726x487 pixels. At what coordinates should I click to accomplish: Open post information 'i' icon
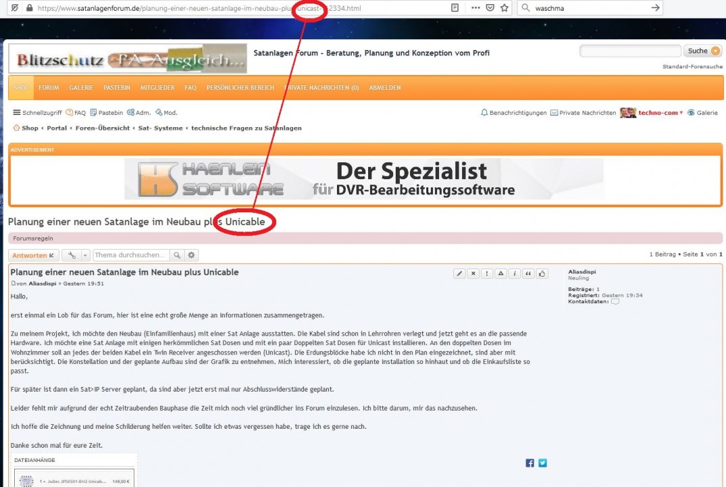click(x=515, y=273)
